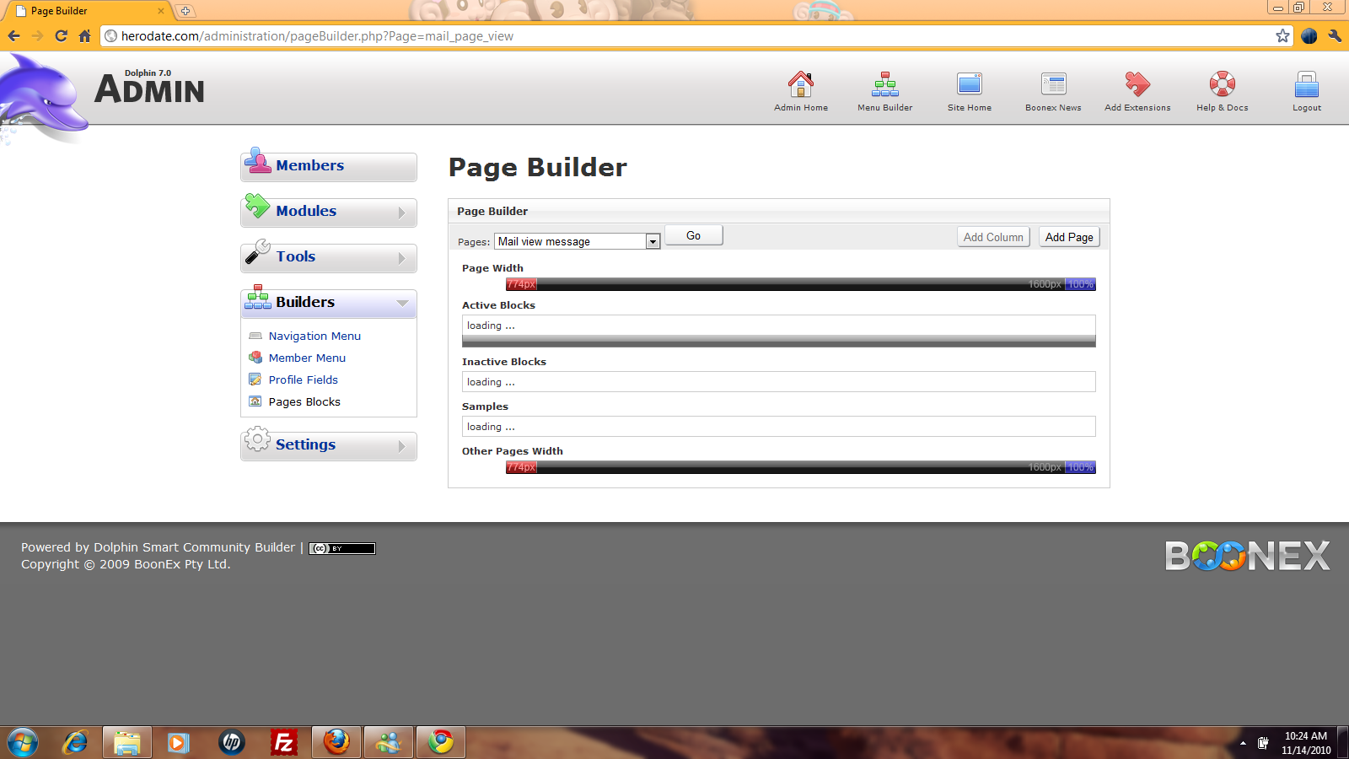
Task: Select the Page Builder browser tab
Action: click(88, 11)
